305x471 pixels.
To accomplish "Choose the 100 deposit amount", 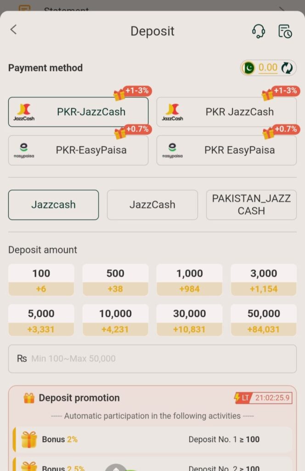I will tap(41, 280).
